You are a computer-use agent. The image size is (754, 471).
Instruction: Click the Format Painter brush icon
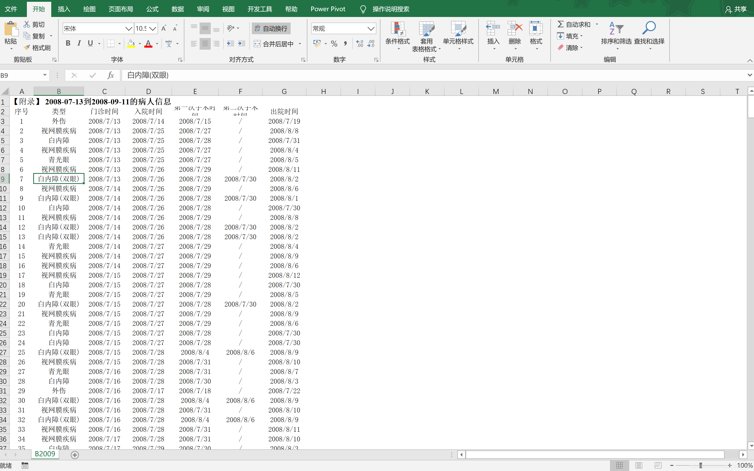(27, 48)
